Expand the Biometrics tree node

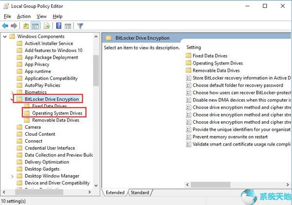click(x=12, y=92)
